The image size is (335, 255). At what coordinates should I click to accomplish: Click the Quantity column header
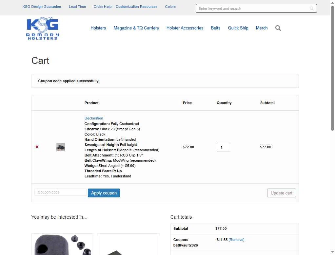click(224, 103)
